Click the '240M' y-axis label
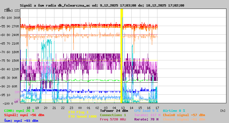229x123 pixels. click(16, 35)
